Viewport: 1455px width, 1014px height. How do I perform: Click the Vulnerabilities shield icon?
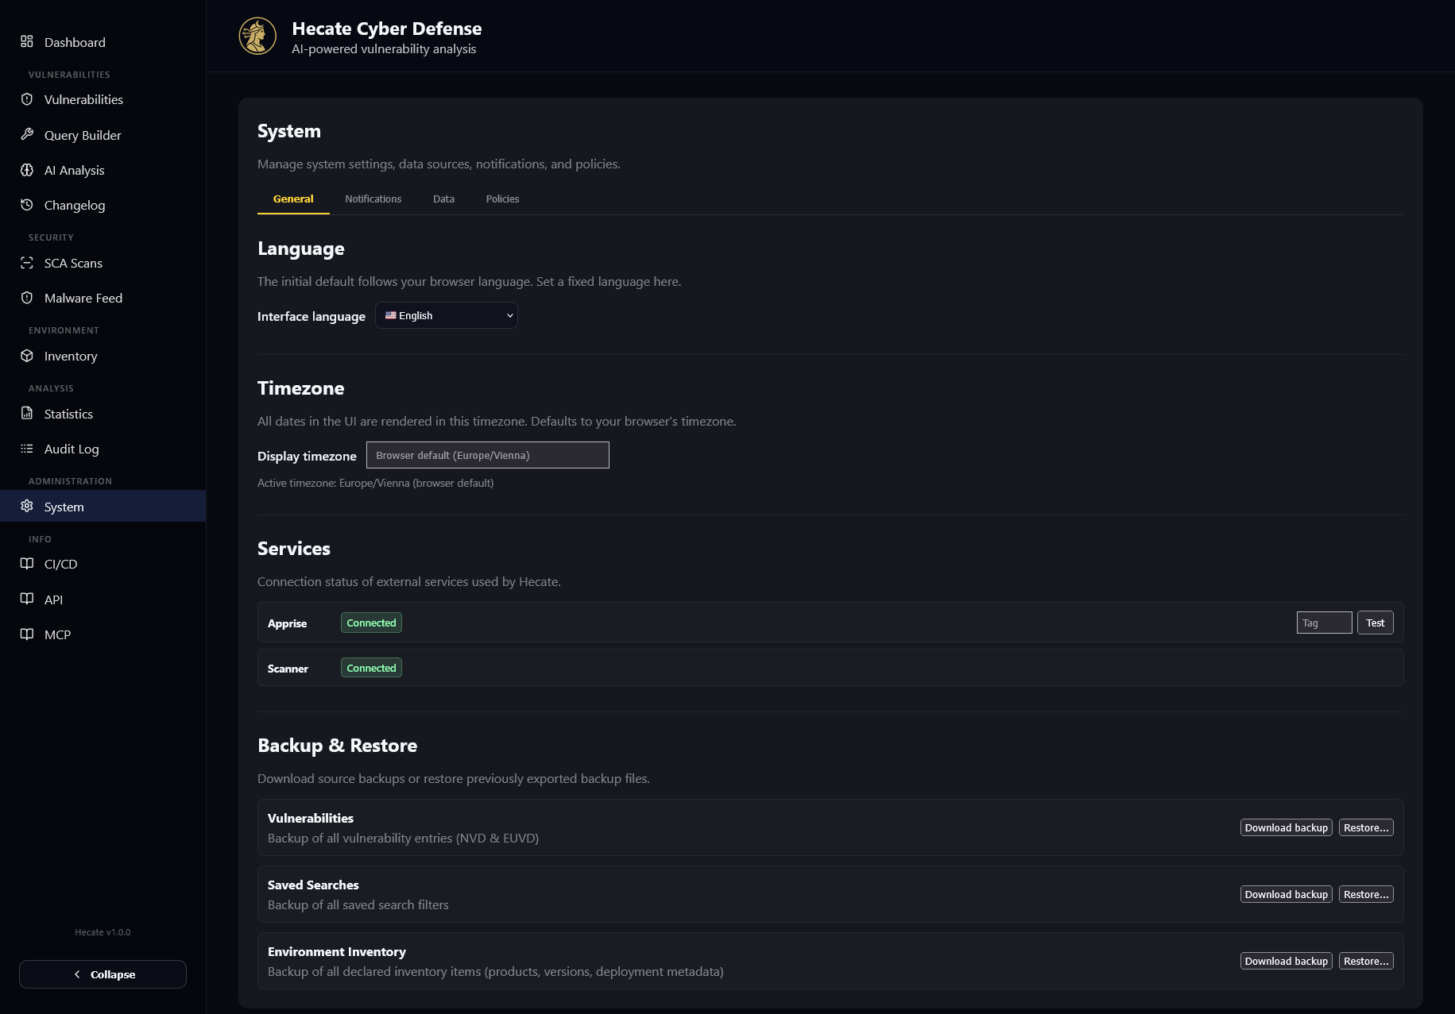click(x=27, y=99)
